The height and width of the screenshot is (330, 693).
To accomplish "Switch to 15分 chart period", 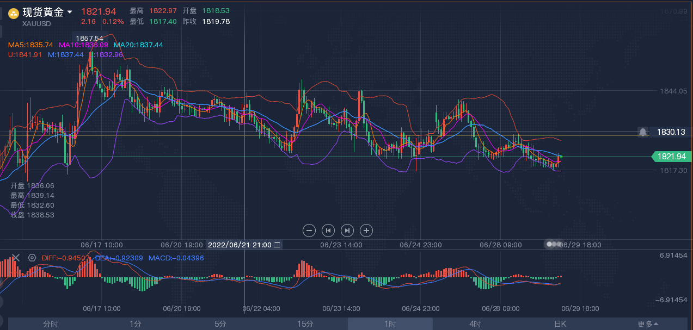I will (x=305, y=324).
